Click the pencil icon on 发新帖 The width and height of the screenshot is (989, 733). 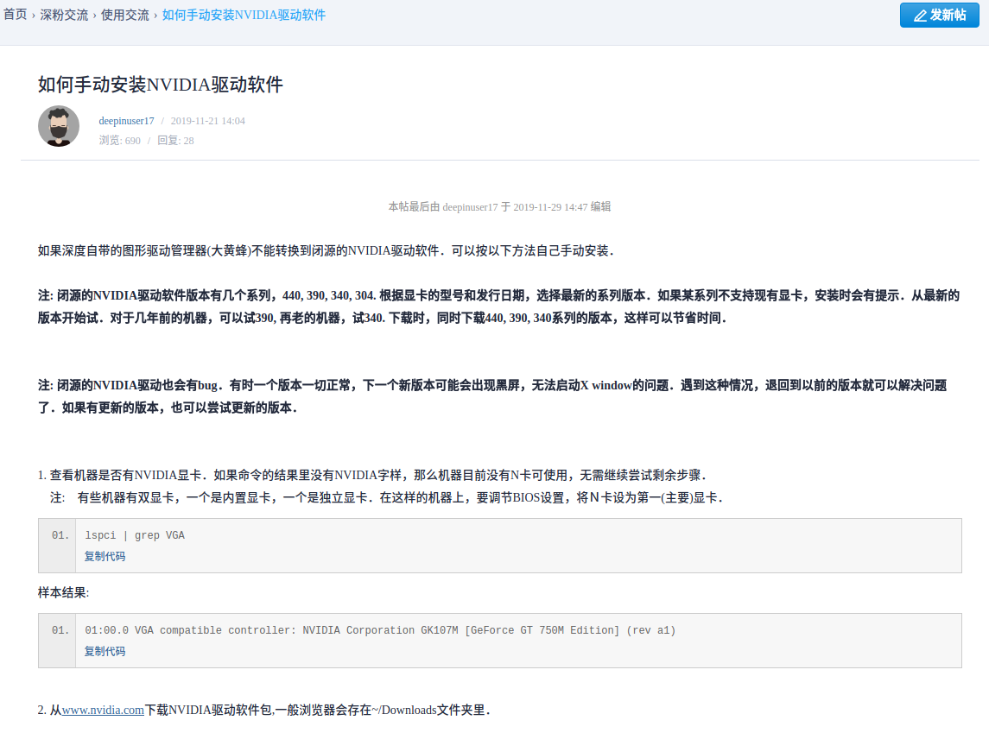(920, 16)
